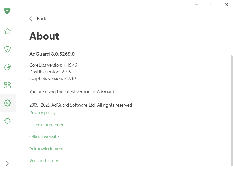The height and width of the screenshot is (174, 233).
Task: Close the AdGuard window
Action: [x=227, y=5]
